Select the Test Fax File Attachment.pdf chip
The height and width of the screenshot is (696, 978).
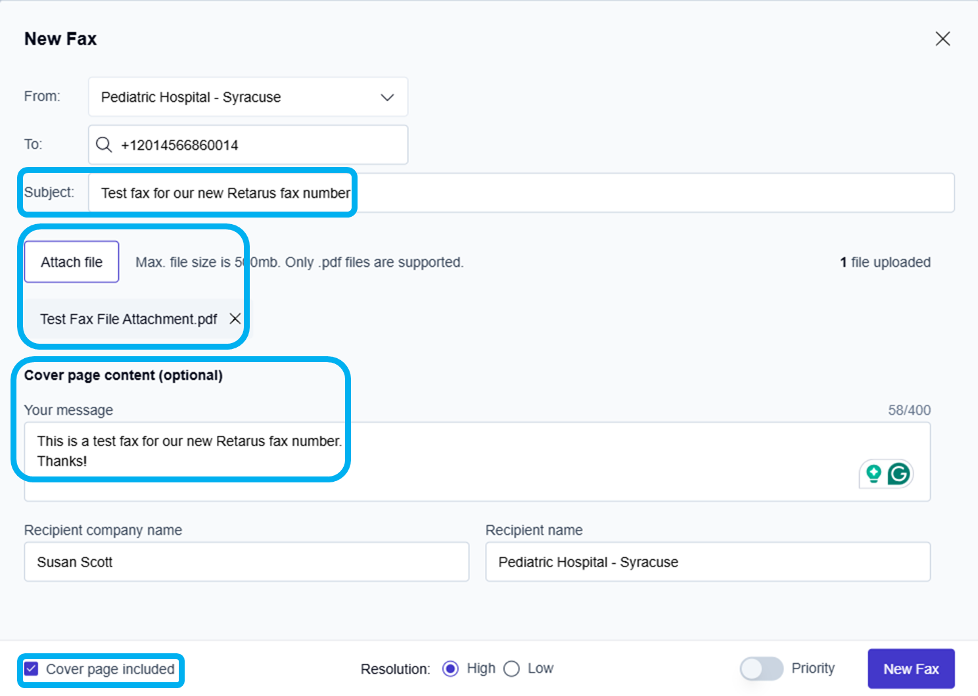[x=128, y=319]
